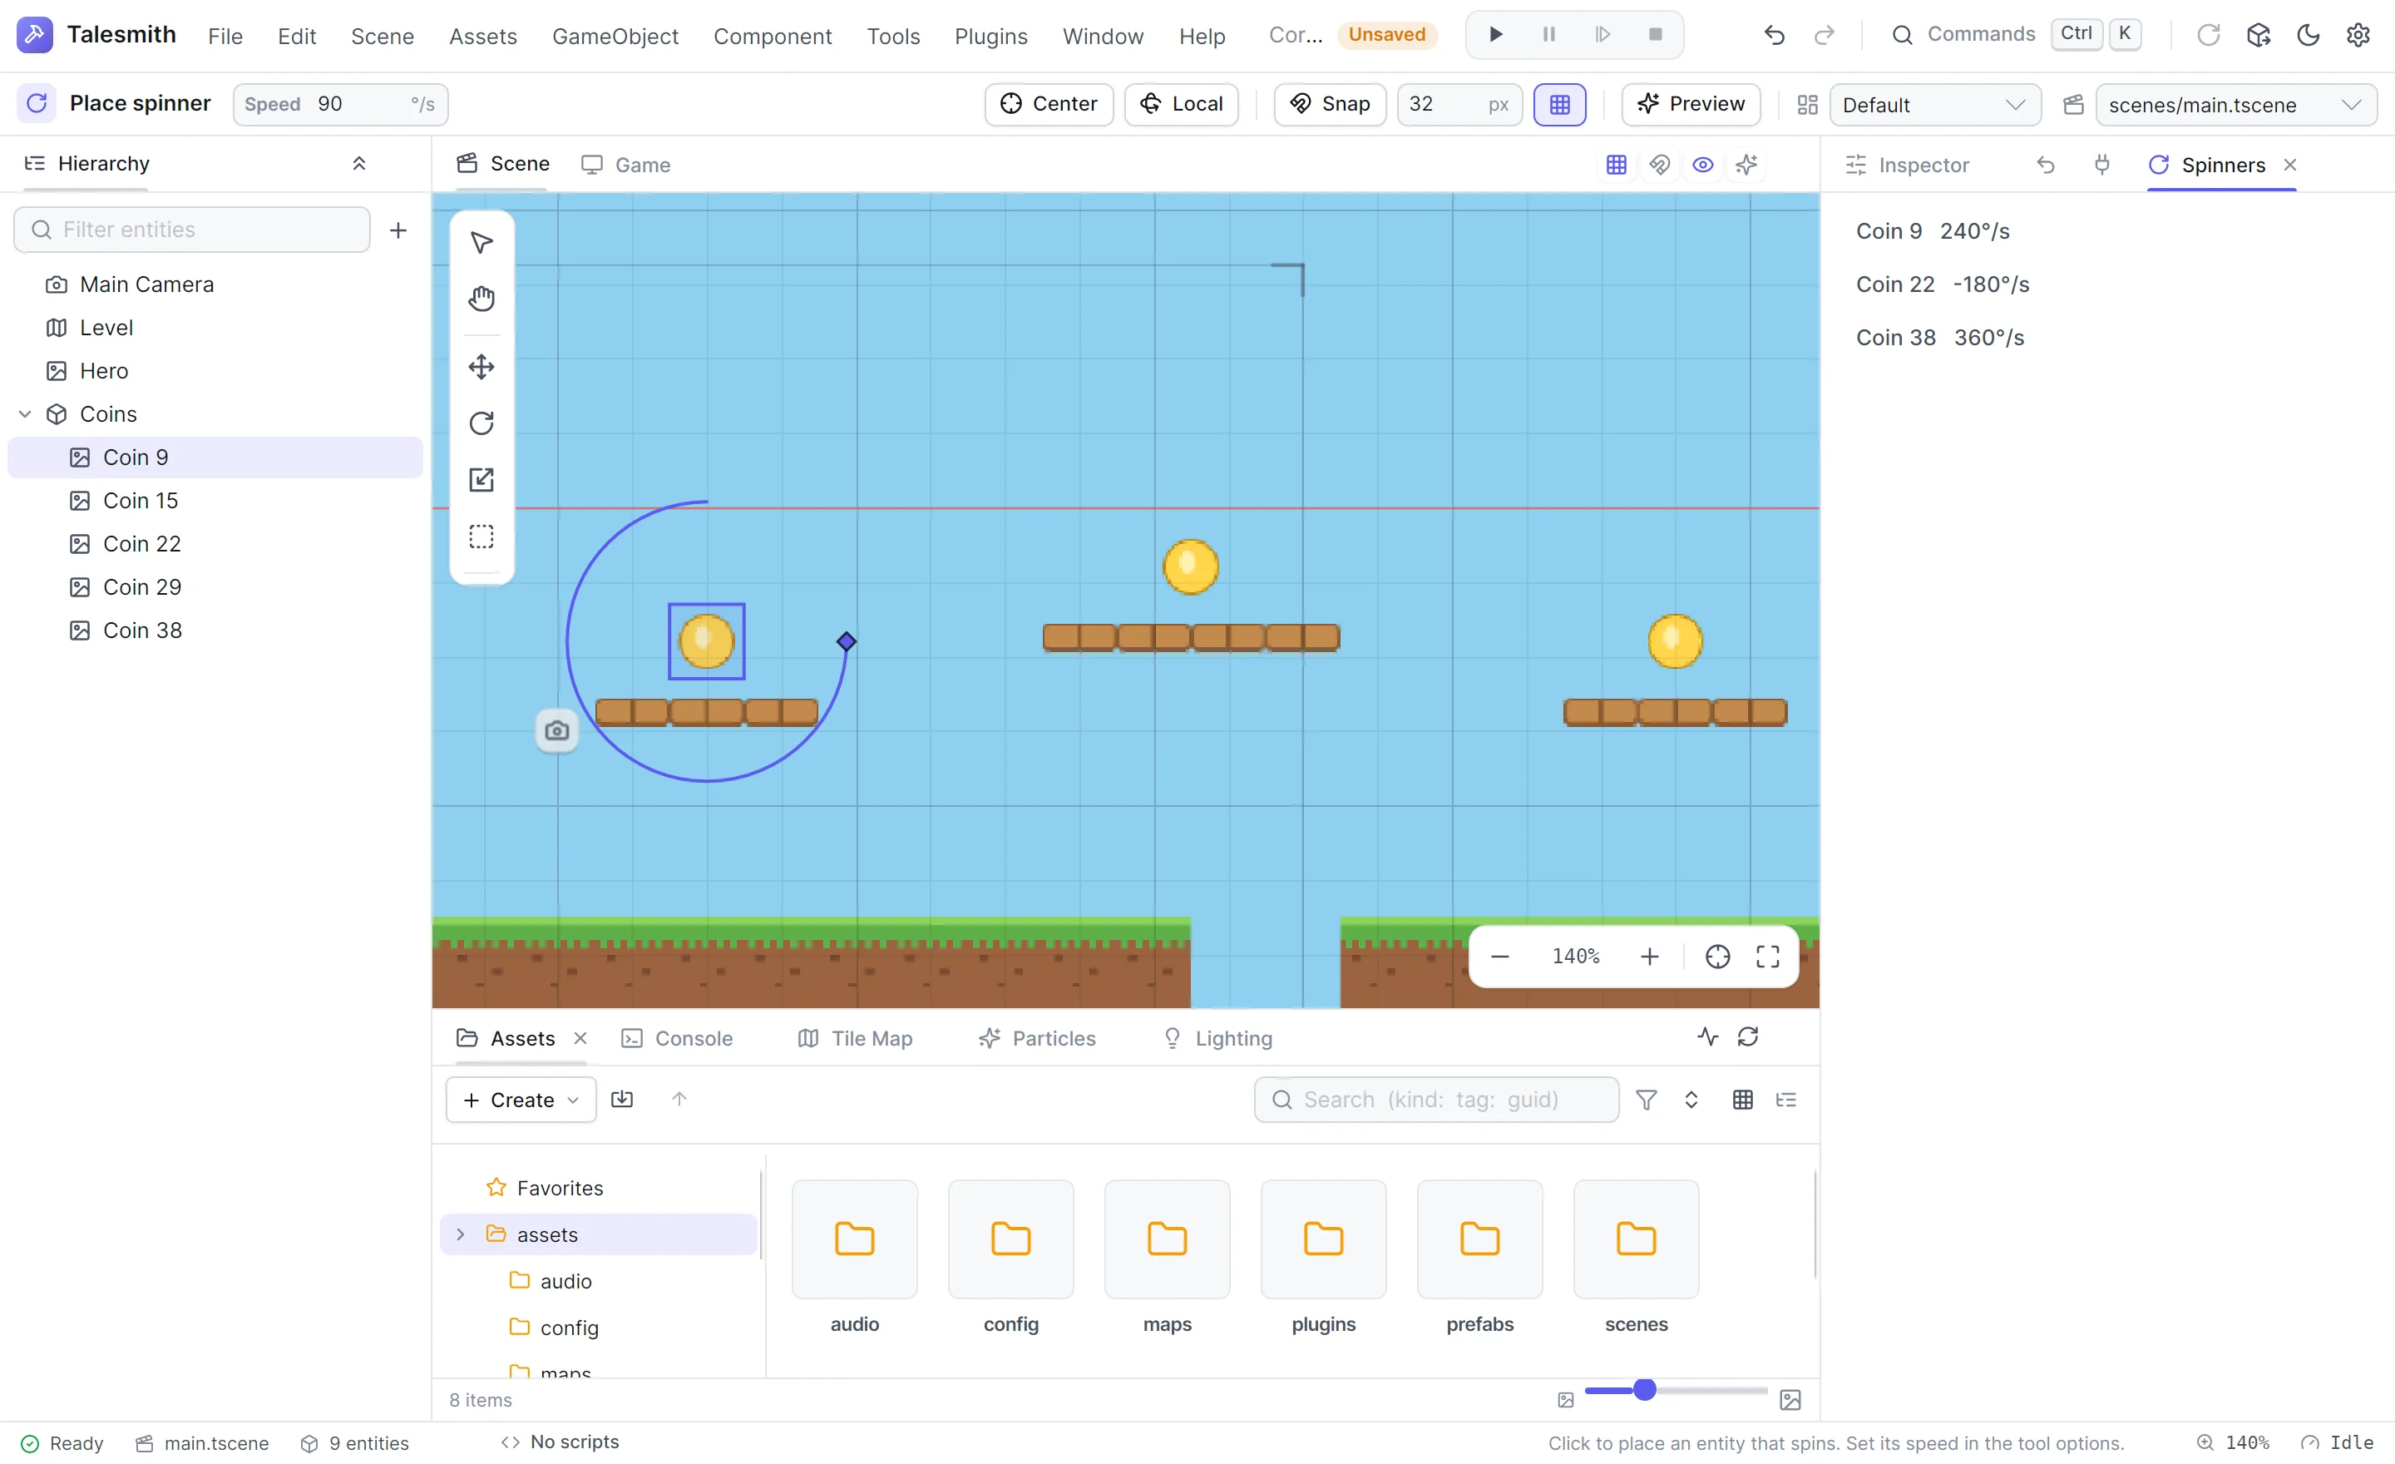Open the Plugins menu
This screenshot has height=1464, width=2395.
click(990, 36)
